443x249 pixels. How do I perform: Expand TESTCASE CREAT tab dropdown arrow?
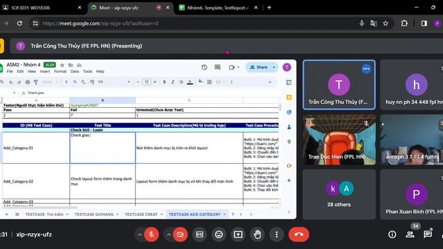(161, 214)
